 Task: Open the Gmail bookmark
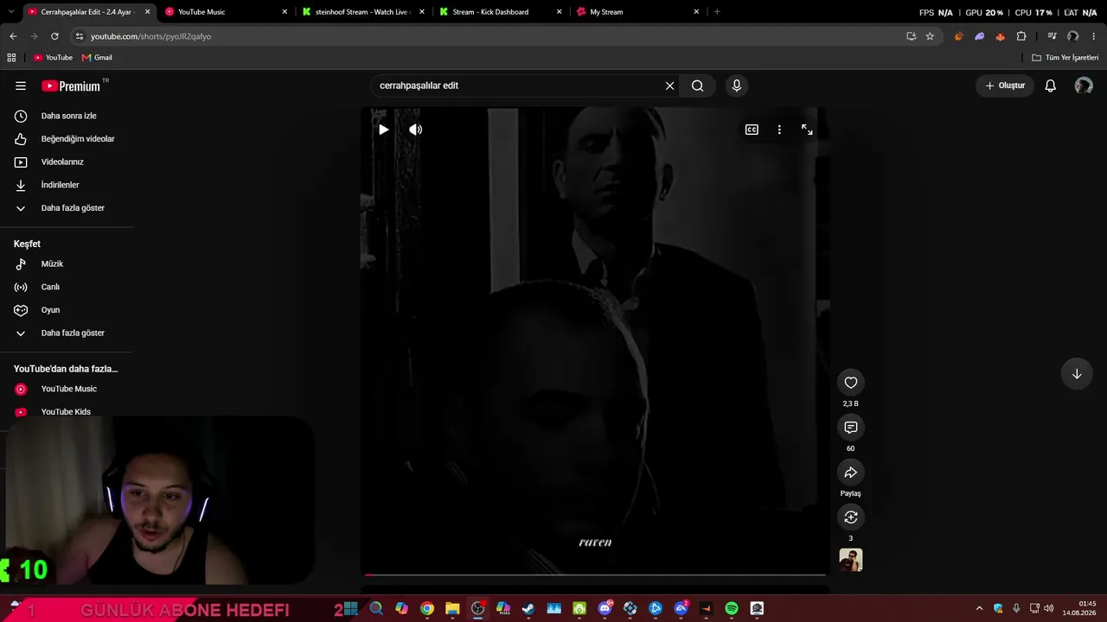pyautogui.click(x=97, y=58)
